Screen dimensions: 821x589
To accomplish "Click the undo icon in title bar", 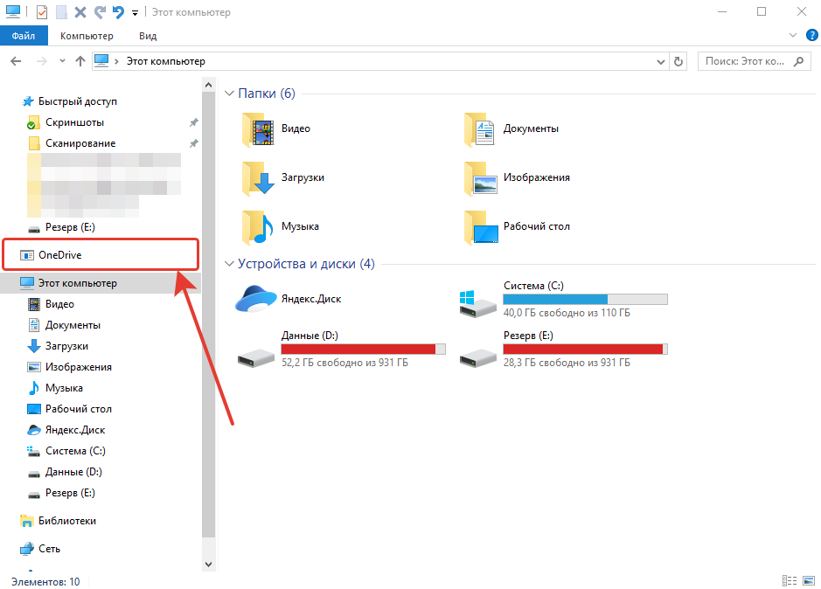I will coord(118,13).
